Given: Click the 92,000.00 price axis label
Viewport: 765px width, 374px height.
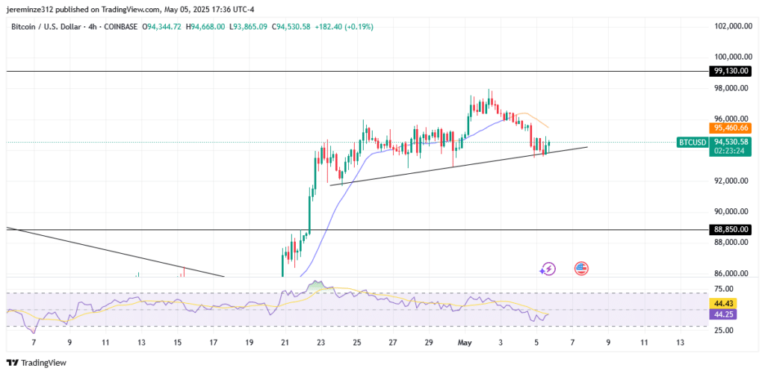Looking at the screenshot, I should coord(733,181).
